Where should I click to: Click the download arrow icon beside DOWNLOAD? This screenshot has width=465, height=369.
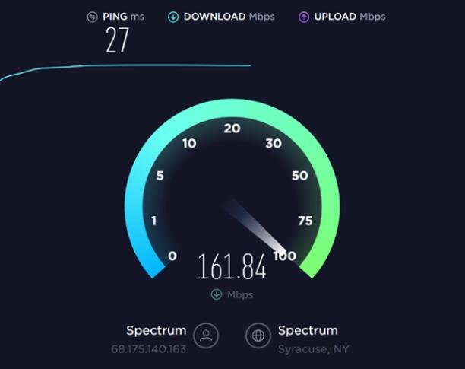coord(173,17)
